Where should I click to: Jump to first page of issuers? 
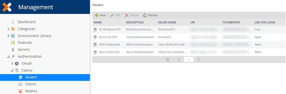click(168, 59)
